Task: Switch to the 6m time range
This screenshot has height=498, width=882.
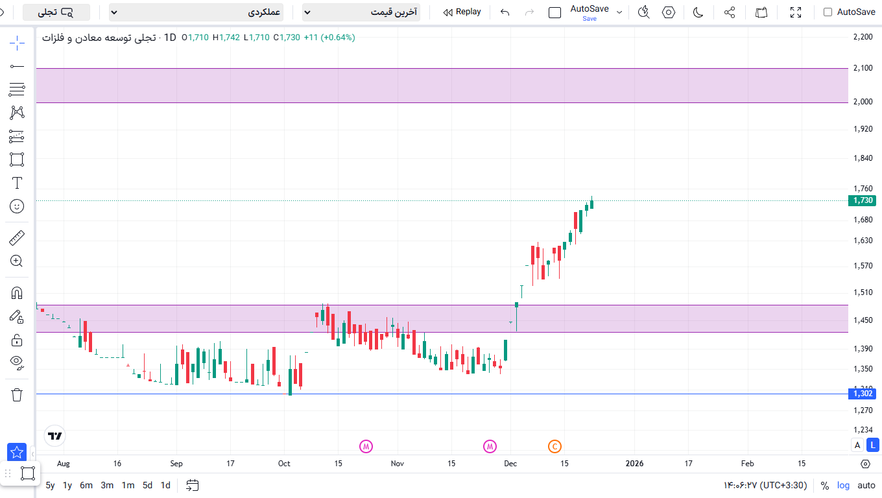Action: coord(86,485)
